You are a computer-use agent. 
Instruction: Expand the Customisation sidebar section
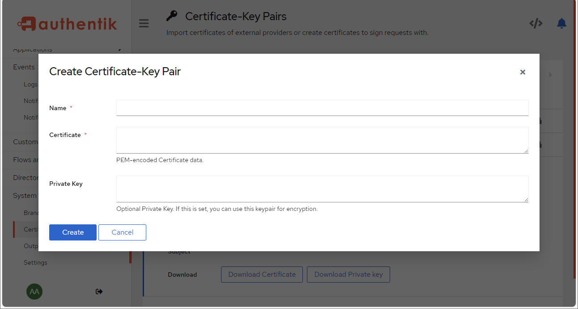(25, 142)
